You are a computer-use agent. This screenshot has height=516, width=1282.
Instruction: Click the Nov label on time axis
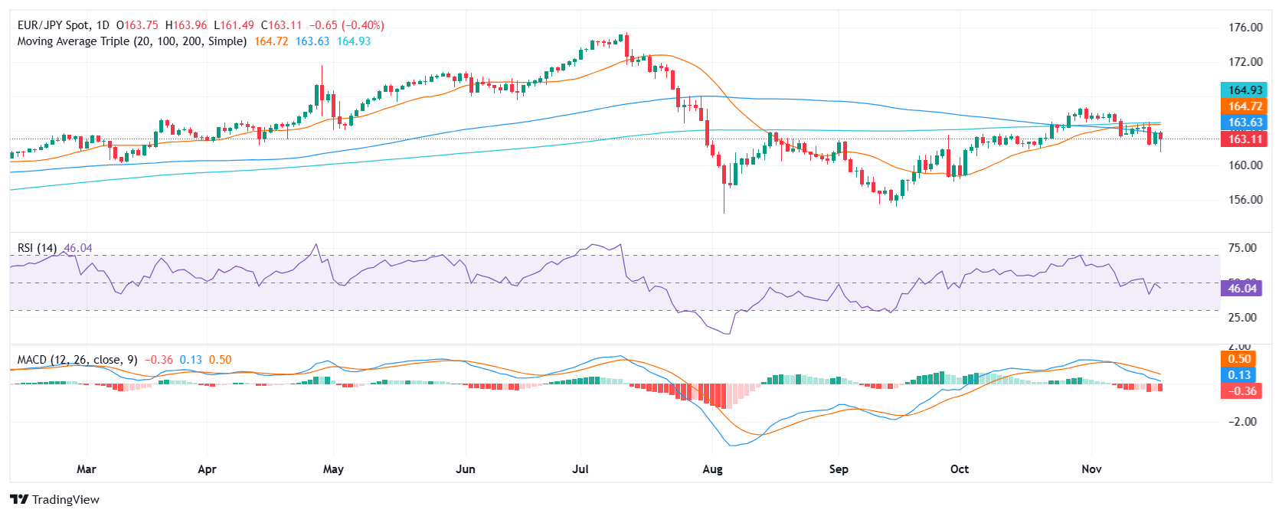click(x=1091, y=469)
